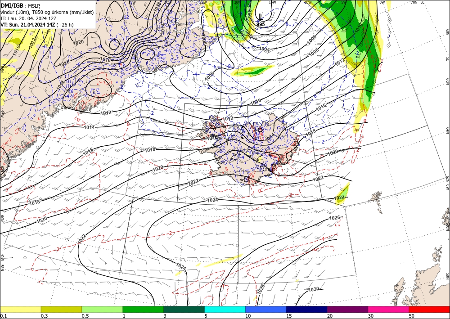Click the '(+26 h)' forecast offset text

pyautogui.click(x=65, y=25)
